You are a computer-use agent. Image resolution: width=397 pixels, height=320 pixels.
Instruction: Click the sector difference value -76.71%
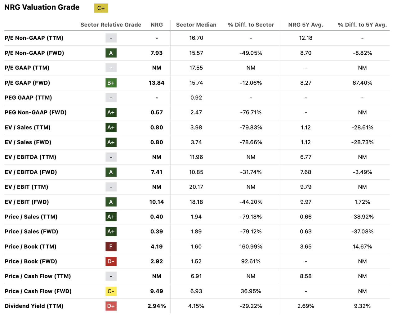point(251,113)
